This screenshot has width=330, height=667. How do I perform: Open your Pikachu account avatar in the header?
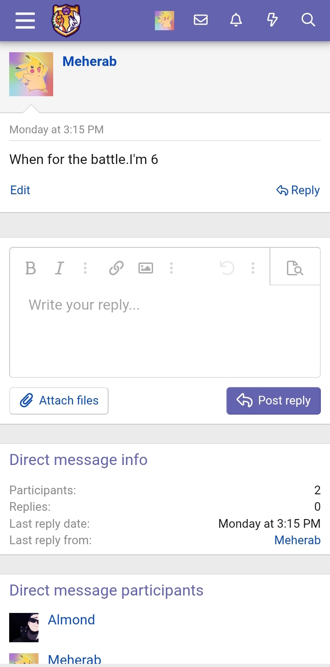[164, 20]
